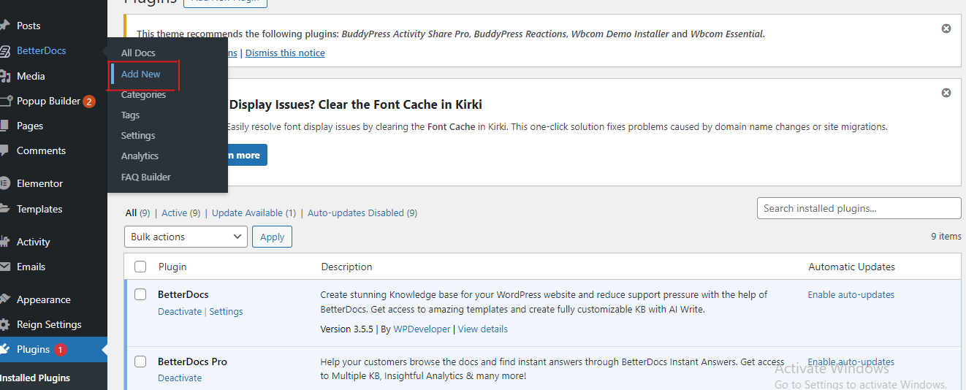Click the Comments bubble icon in sidebar
The height and width of the screenshot is (390, 966).
pyautogui.click(x=5, y=151)
